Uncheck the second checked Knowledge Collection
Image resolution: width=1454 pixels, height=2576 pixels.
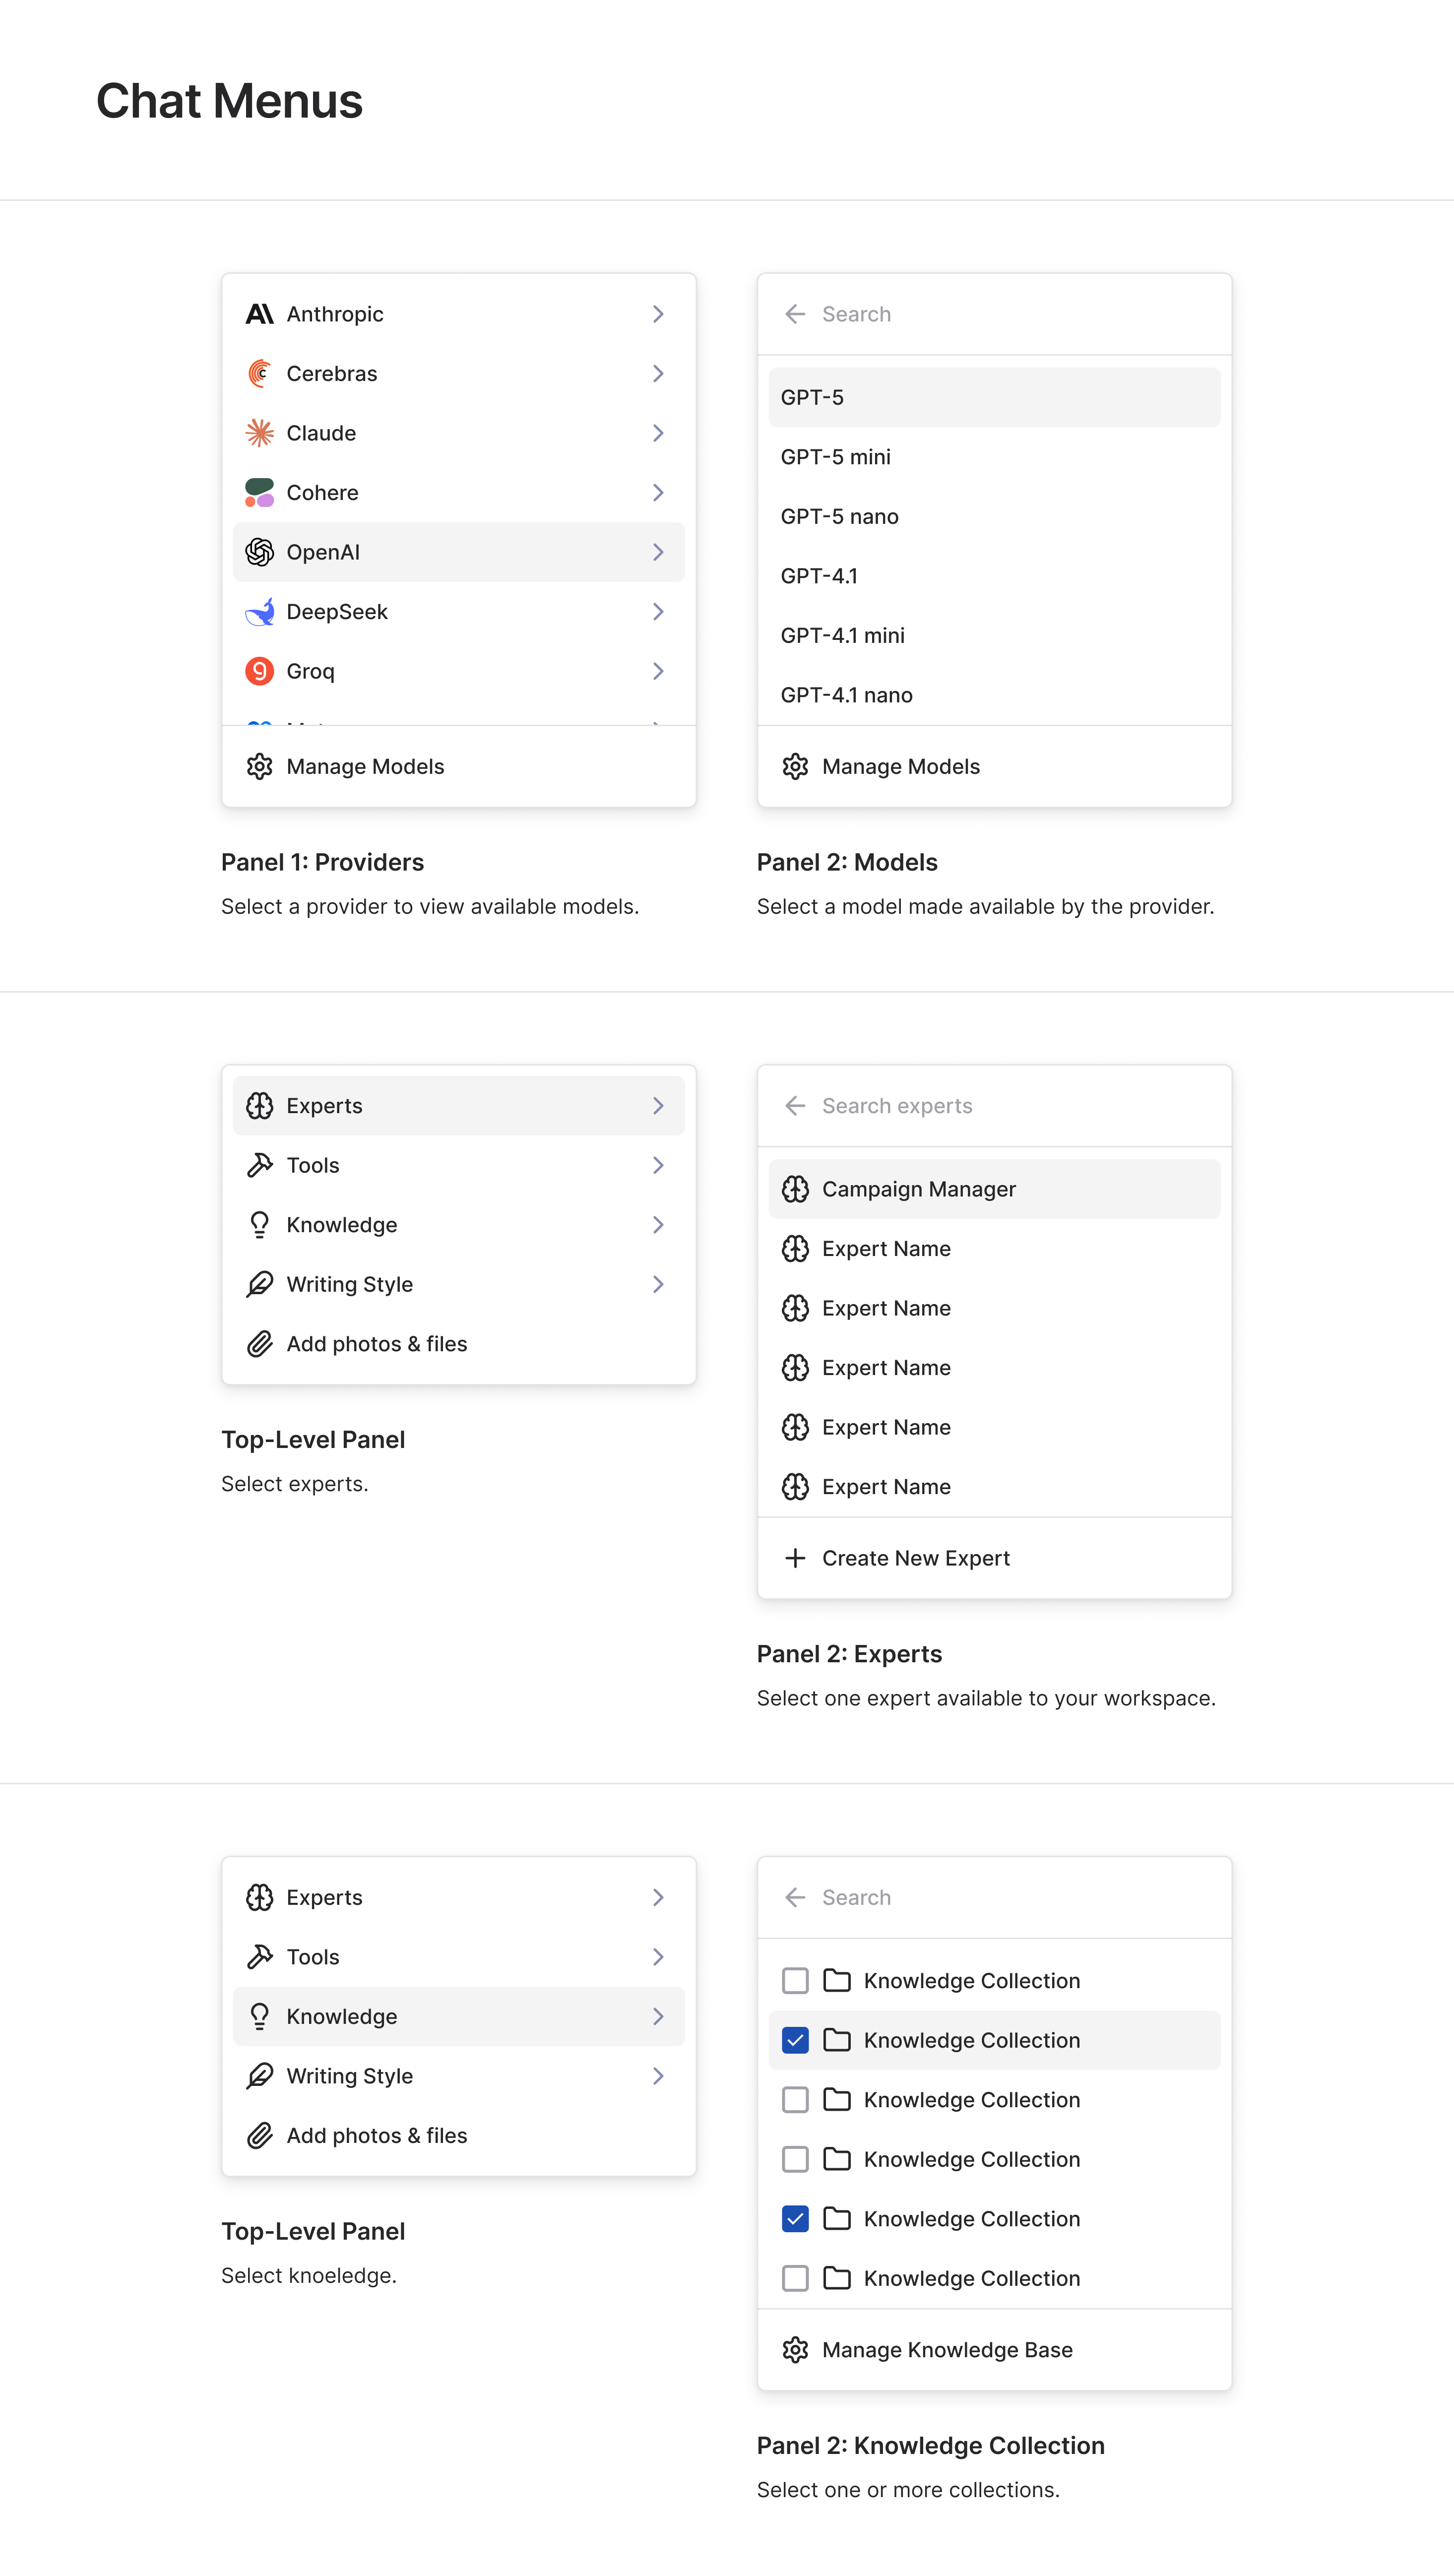coord(795,2219)
